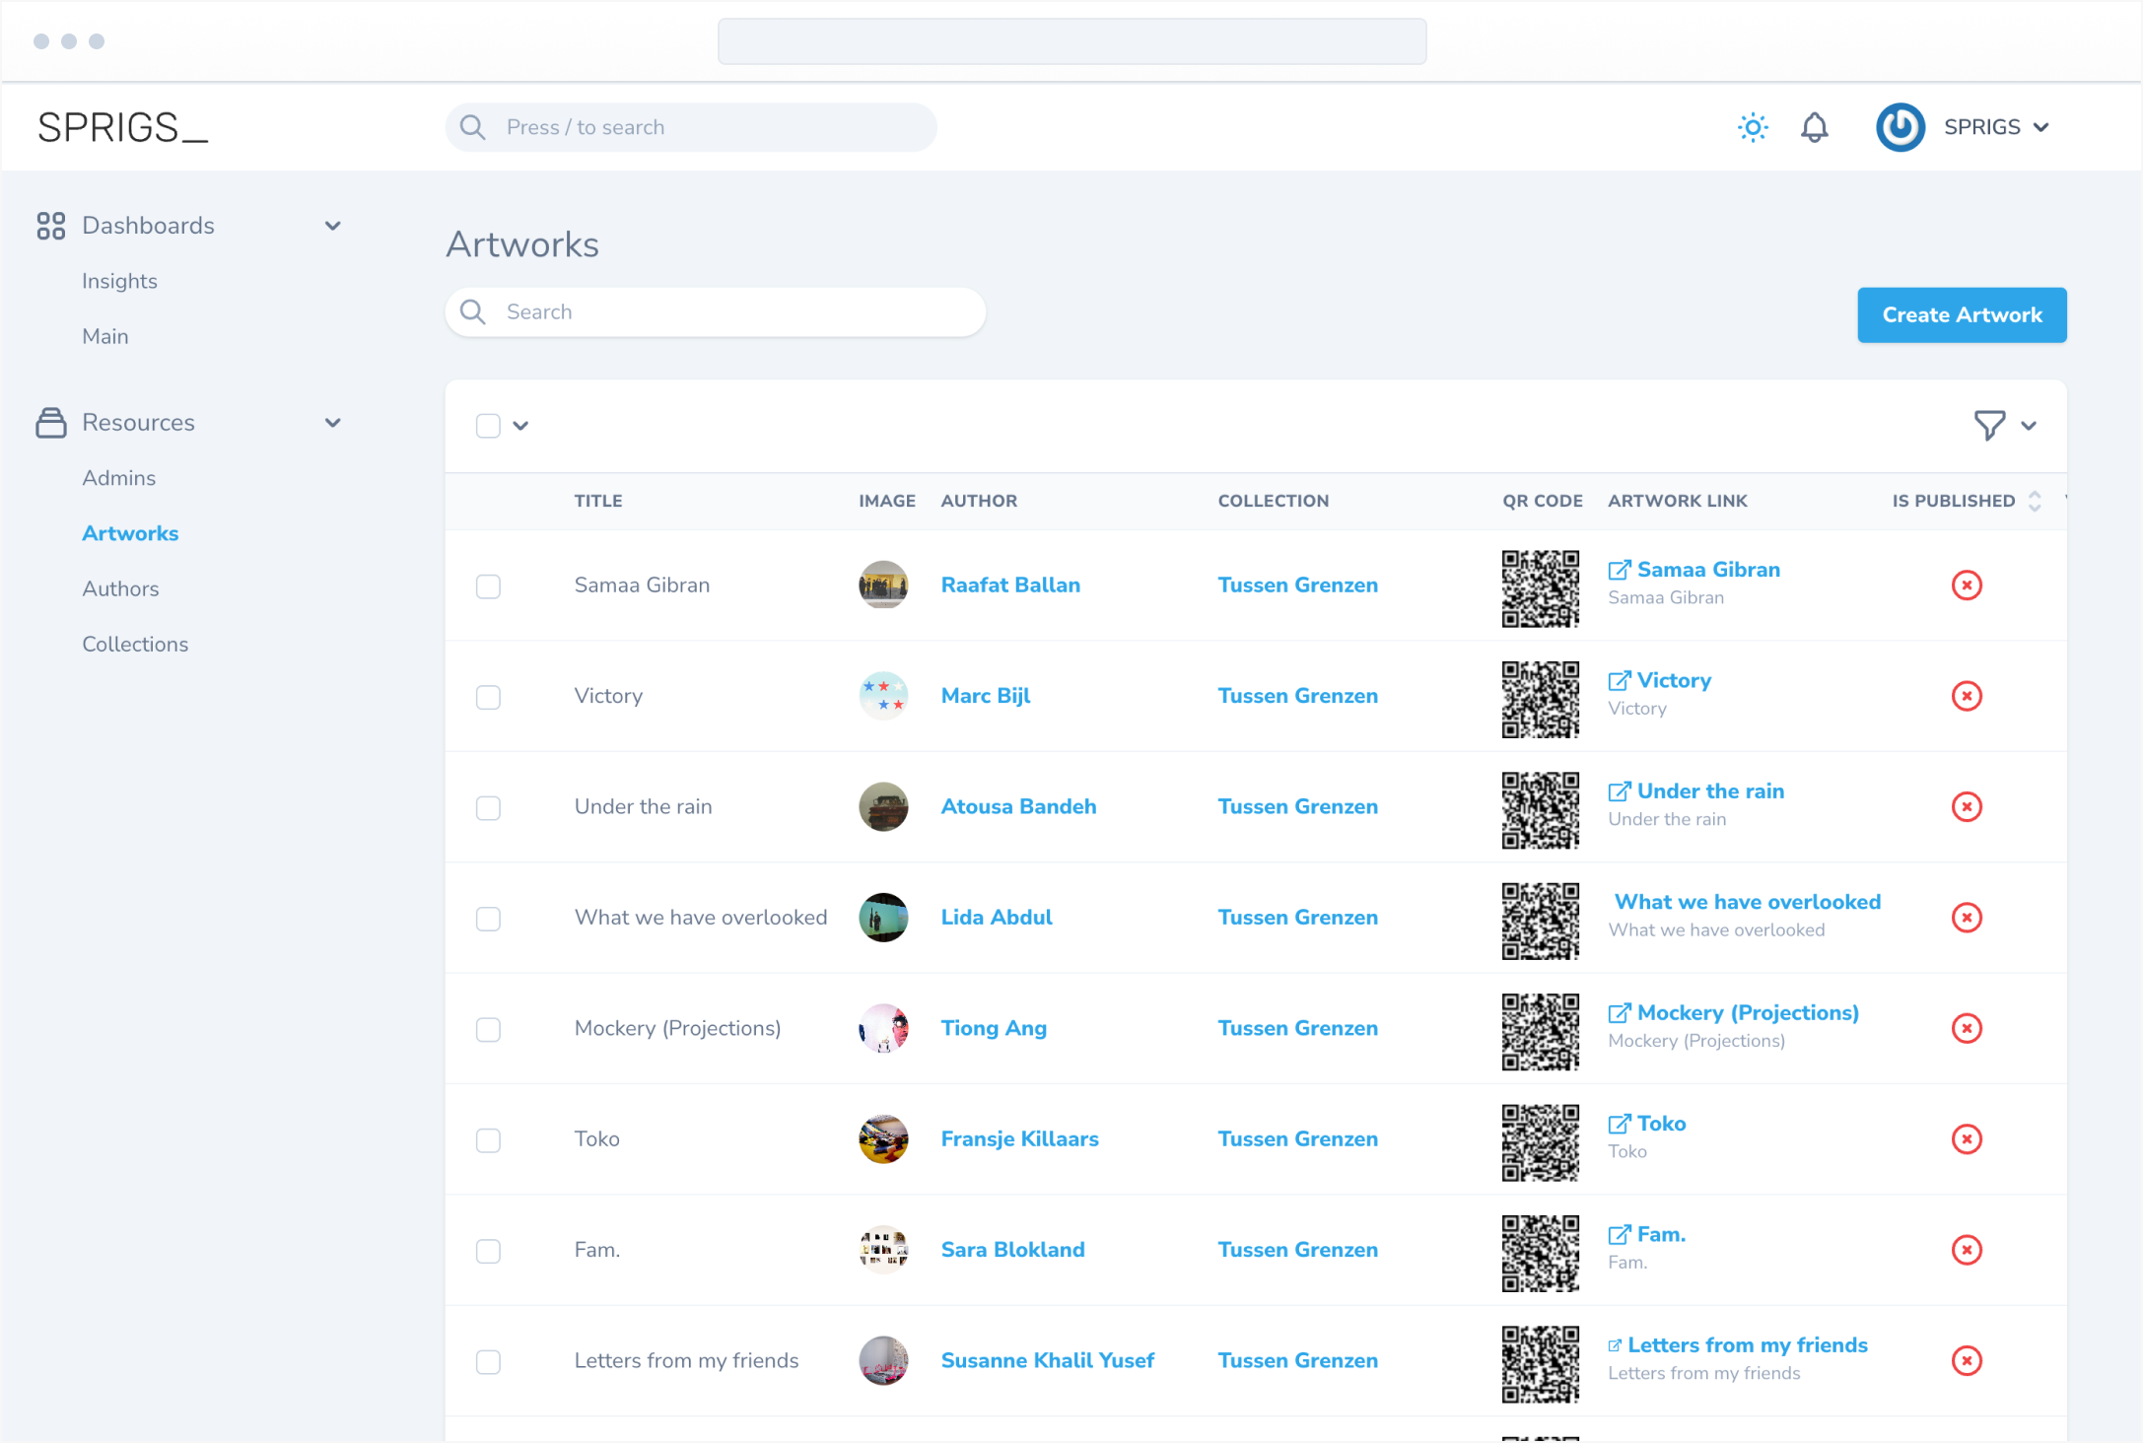Click the light/dark mode sun icon
The image size is (2143, 1443).
[x=1752, y=127]
